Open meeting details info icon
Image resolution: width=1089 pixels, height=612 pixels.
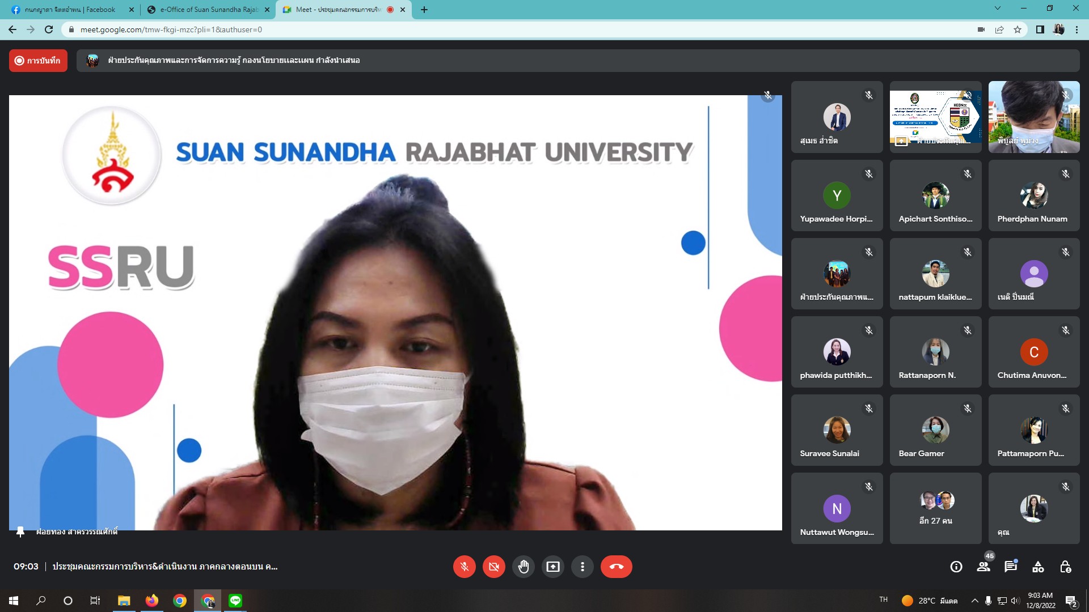[x=956, y=567]
